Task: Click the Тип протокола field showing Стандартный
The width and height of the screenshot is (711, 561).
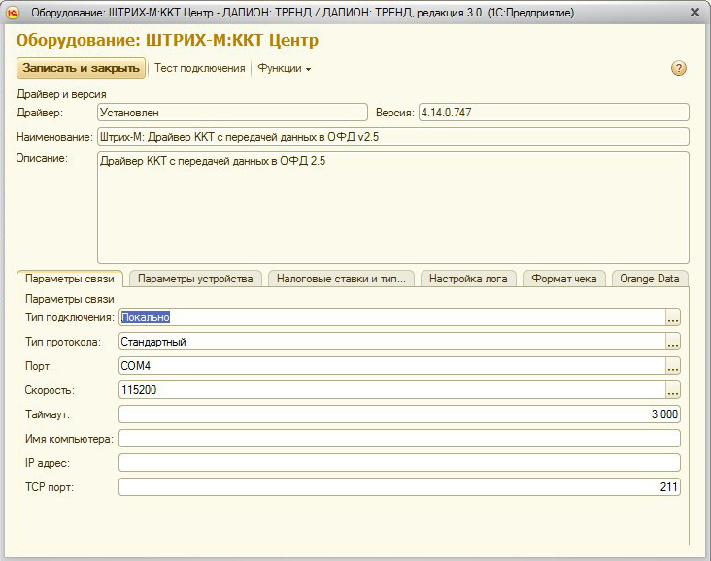Action: point(392,342)
